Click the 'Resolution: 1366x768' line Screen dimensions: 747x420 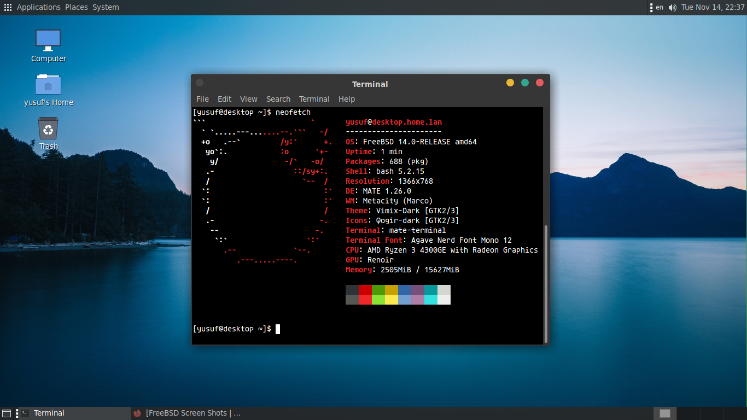(x=389, y=181)
